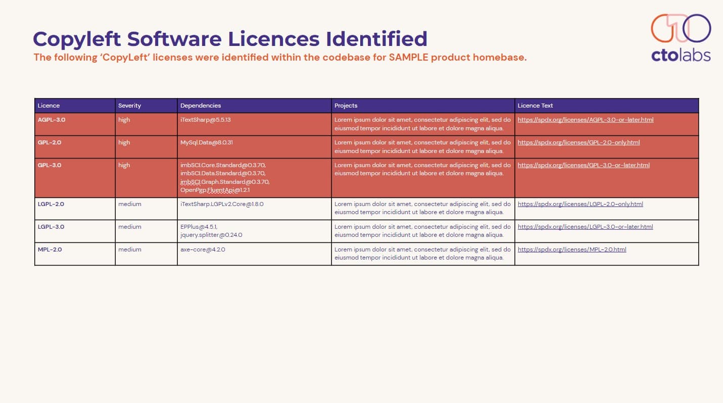Open the GPL-3.0-or-later licence link
This screenshot has width=723, height=403.
pos(584,165)
